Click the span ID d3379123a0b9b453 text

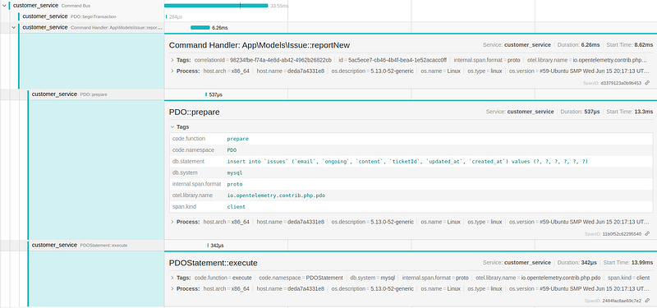point(621,83)
